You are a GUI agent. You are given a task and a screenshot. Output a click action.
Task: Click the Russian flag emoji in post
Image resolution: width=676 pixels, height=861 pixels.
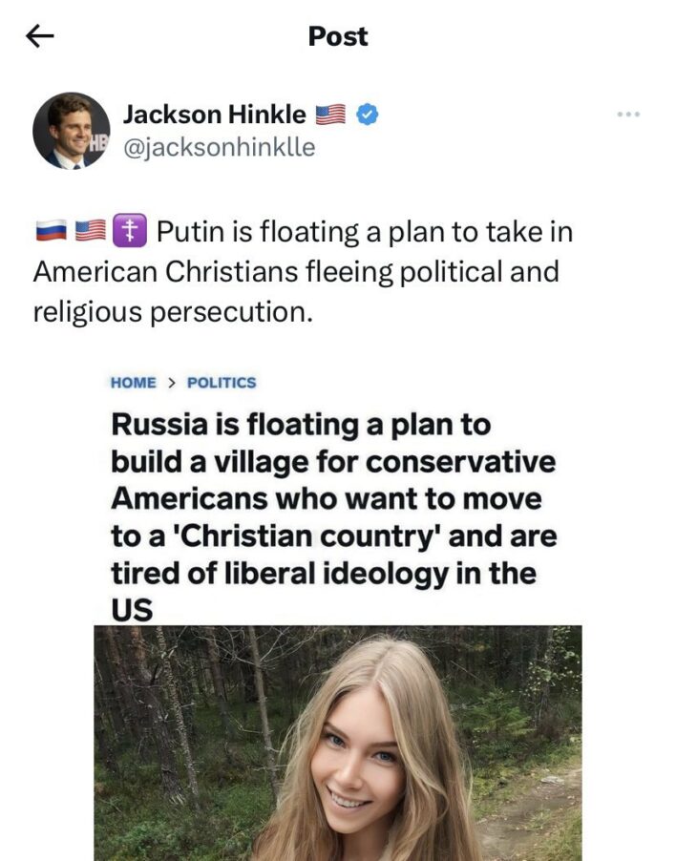coord(51,231)
